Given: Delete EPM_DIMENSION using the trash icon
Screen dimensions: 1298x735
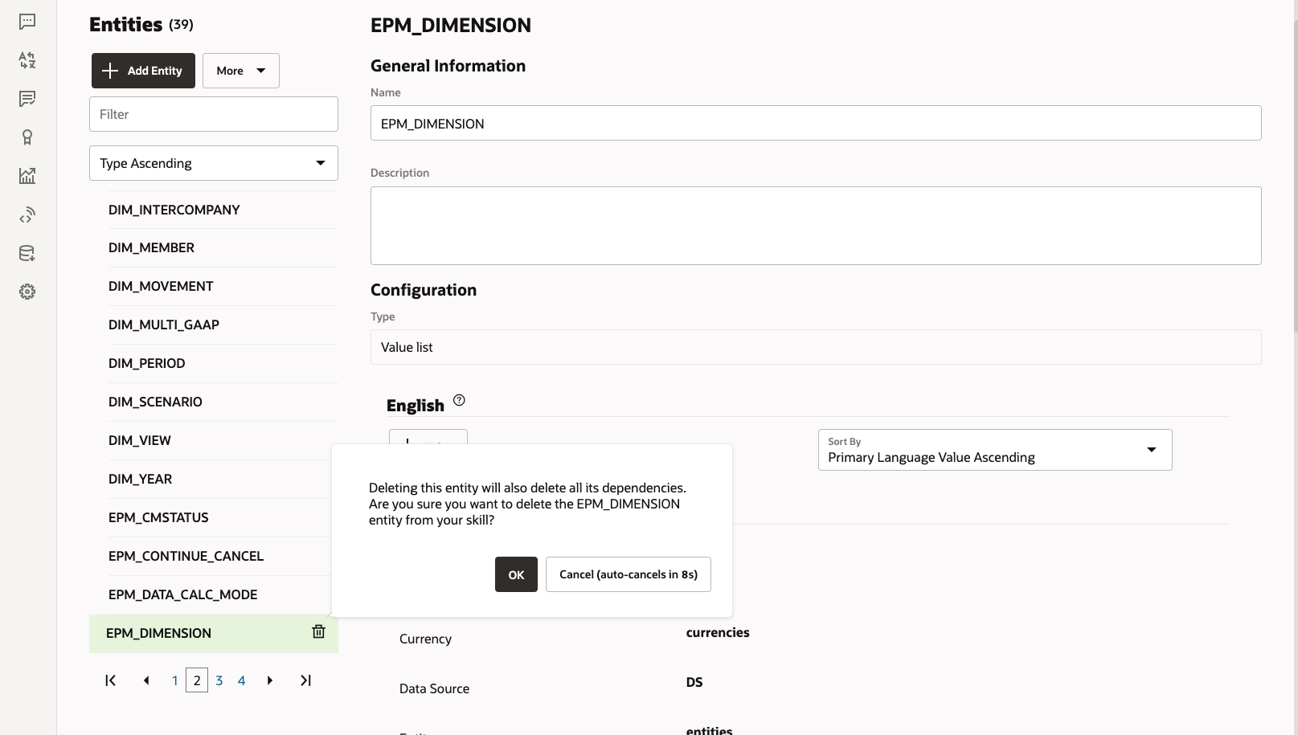Looking at the screenshot, I should 318,632.
